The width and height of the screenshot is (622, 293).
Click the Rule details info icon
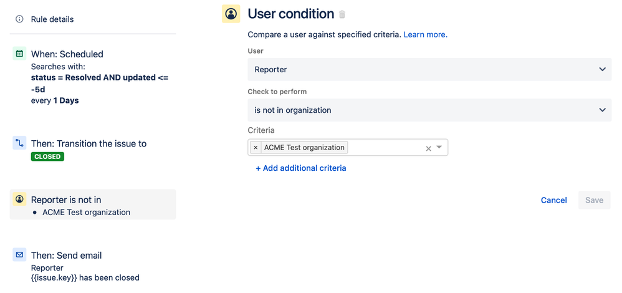click(19, 19)
